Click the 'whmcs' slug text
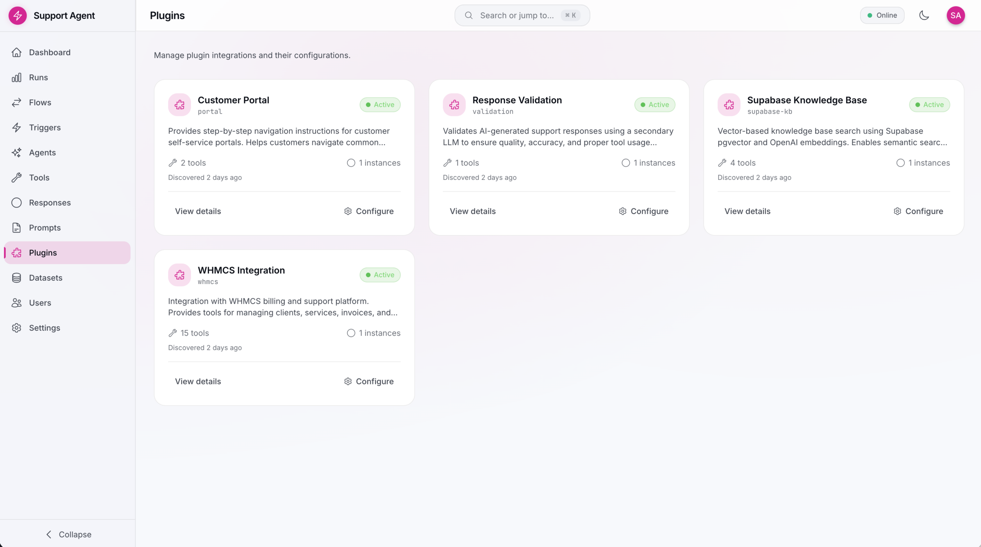 pyautogui.click(x=208, y=282)
